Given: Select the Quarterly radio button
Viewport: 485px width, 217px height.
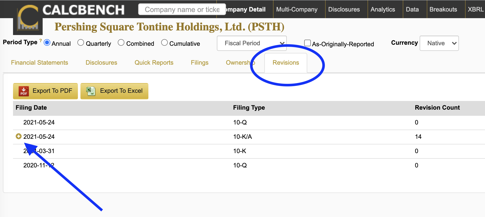Looking at the screenshot, I should click(81, 43).
